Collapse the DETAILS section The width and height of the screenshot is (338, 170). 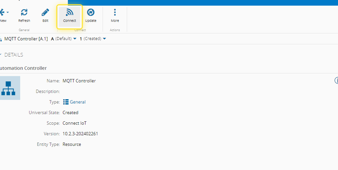1,55
